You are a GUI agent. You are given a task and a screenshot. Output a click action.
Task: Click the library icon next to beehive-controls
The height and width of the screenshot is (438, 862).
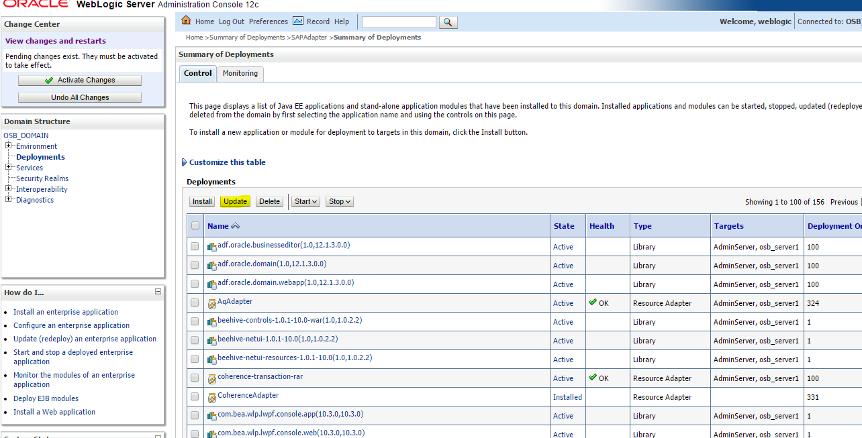click(212, 321)
